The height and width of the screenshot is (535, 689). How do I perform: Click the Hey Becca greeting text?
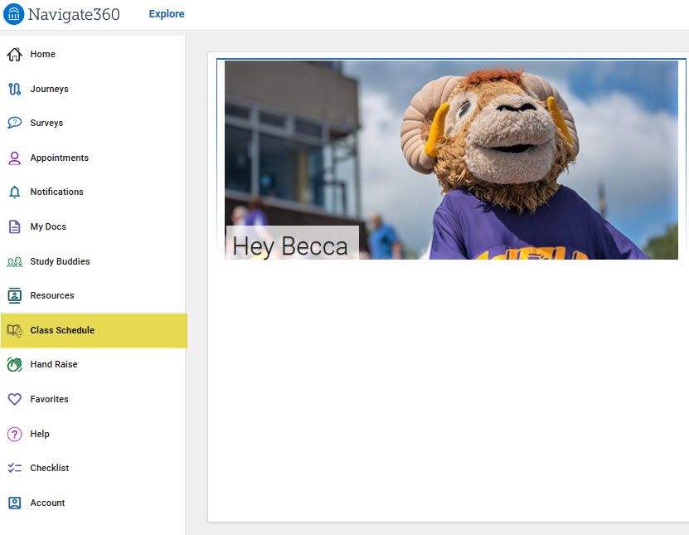[290, 246]
